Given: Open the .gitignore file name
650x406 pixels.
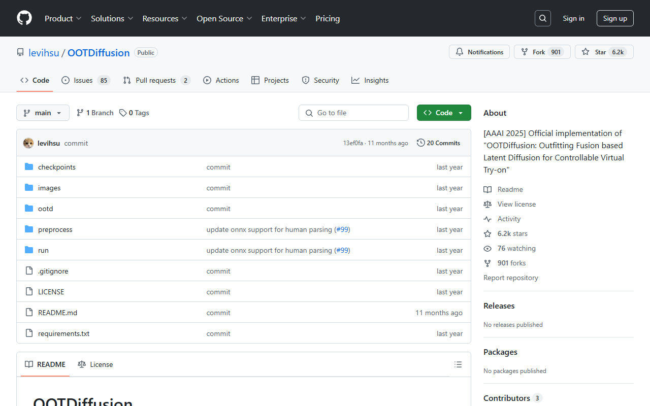Looking at the screenshot, I should pyautogui.click(x=53, y=271).
